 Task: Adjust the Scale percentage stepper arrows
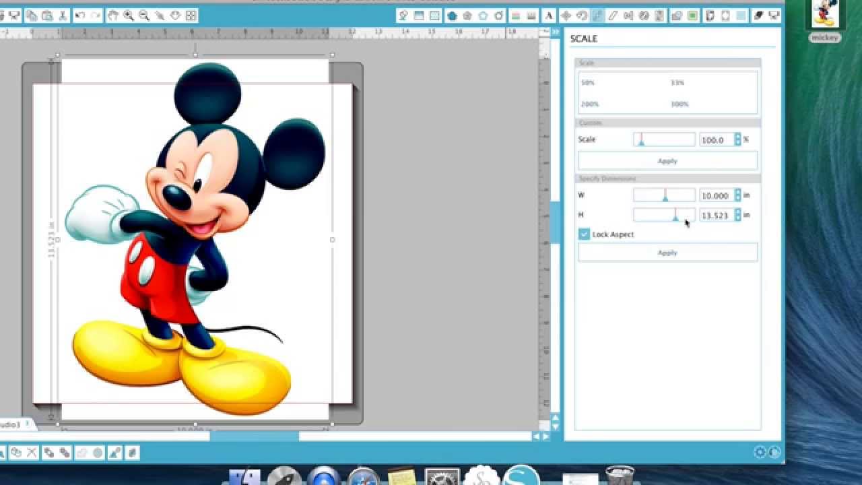pos(737,139)
